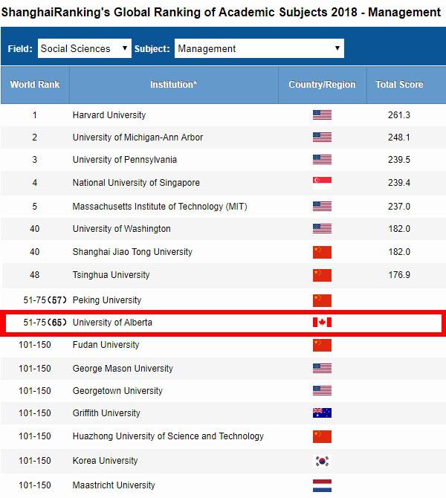The height and width of the screenshot is (498, 446).
Task: Open Harvard University link
Action: [109, 115]
